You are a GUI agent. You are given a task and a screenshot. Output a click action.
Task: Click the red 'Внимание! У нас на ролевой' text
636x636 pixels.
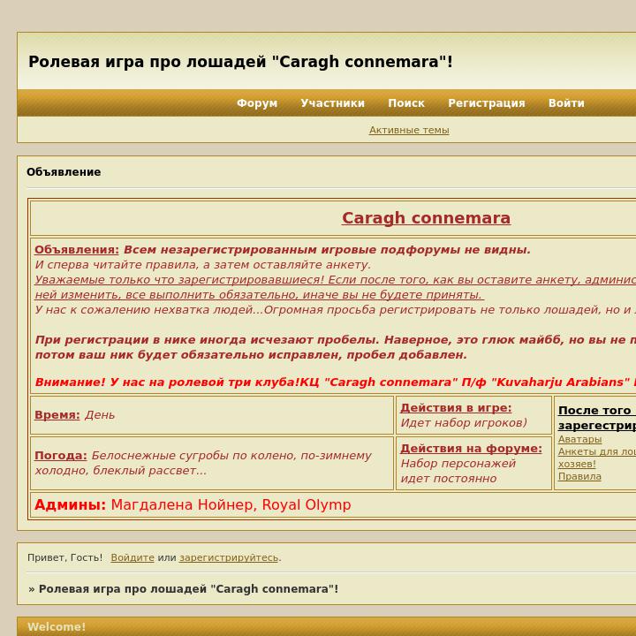coord(335,382)
